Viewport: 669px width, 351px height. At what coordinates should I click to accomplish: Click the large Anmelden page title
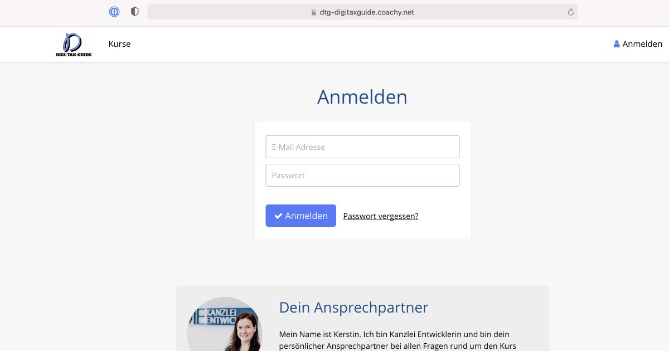362,97
